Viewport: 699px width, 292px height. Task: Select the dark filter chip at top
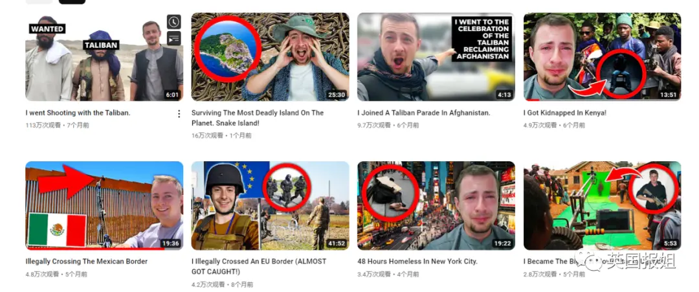click(x=72, y=2)
